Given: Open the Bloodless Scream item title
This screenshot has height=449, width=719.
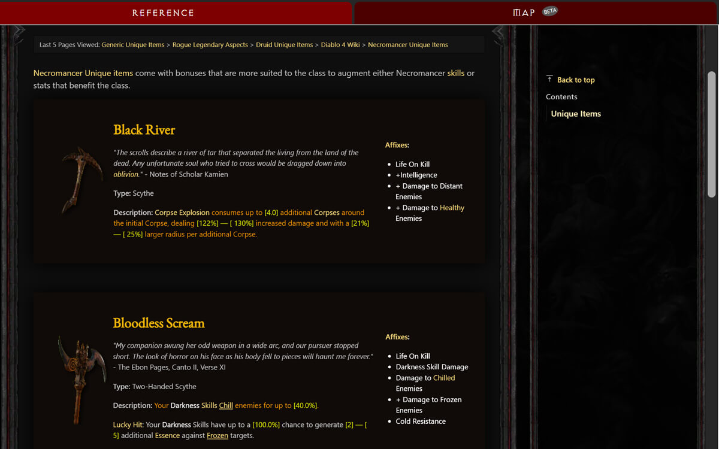Looking at the screenshot, I should (x=159, y=323).
